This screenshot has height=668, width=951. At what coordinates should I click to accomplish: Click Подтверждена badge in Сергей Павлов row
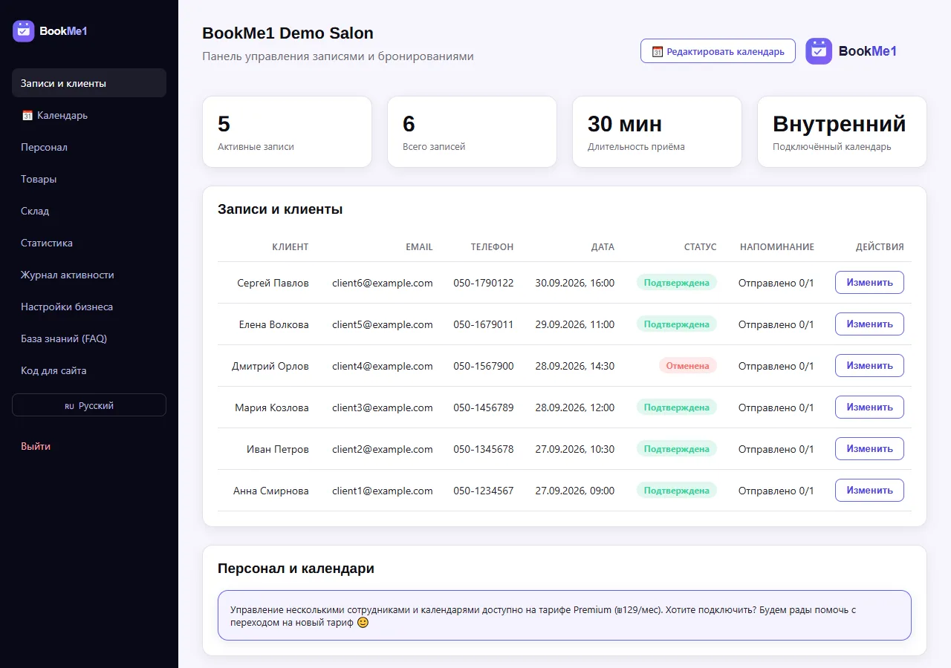pos(677,283)
